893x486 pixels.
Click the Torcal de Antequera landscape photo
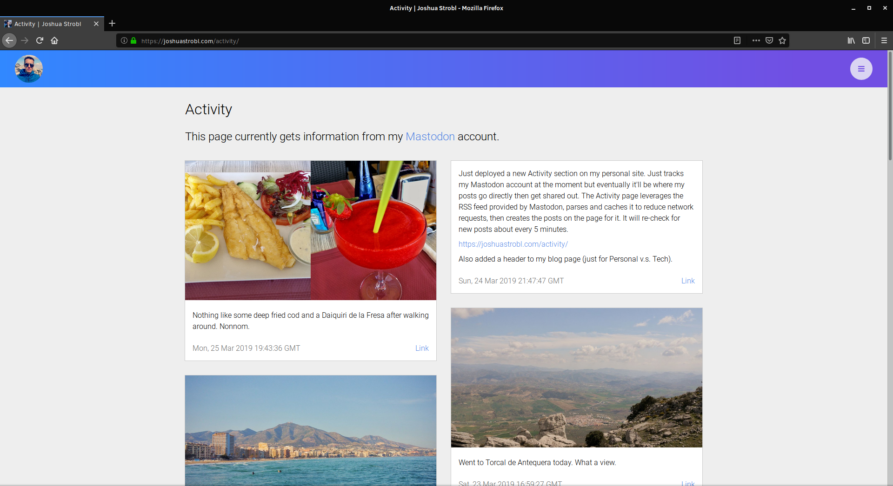coord(577,378)
